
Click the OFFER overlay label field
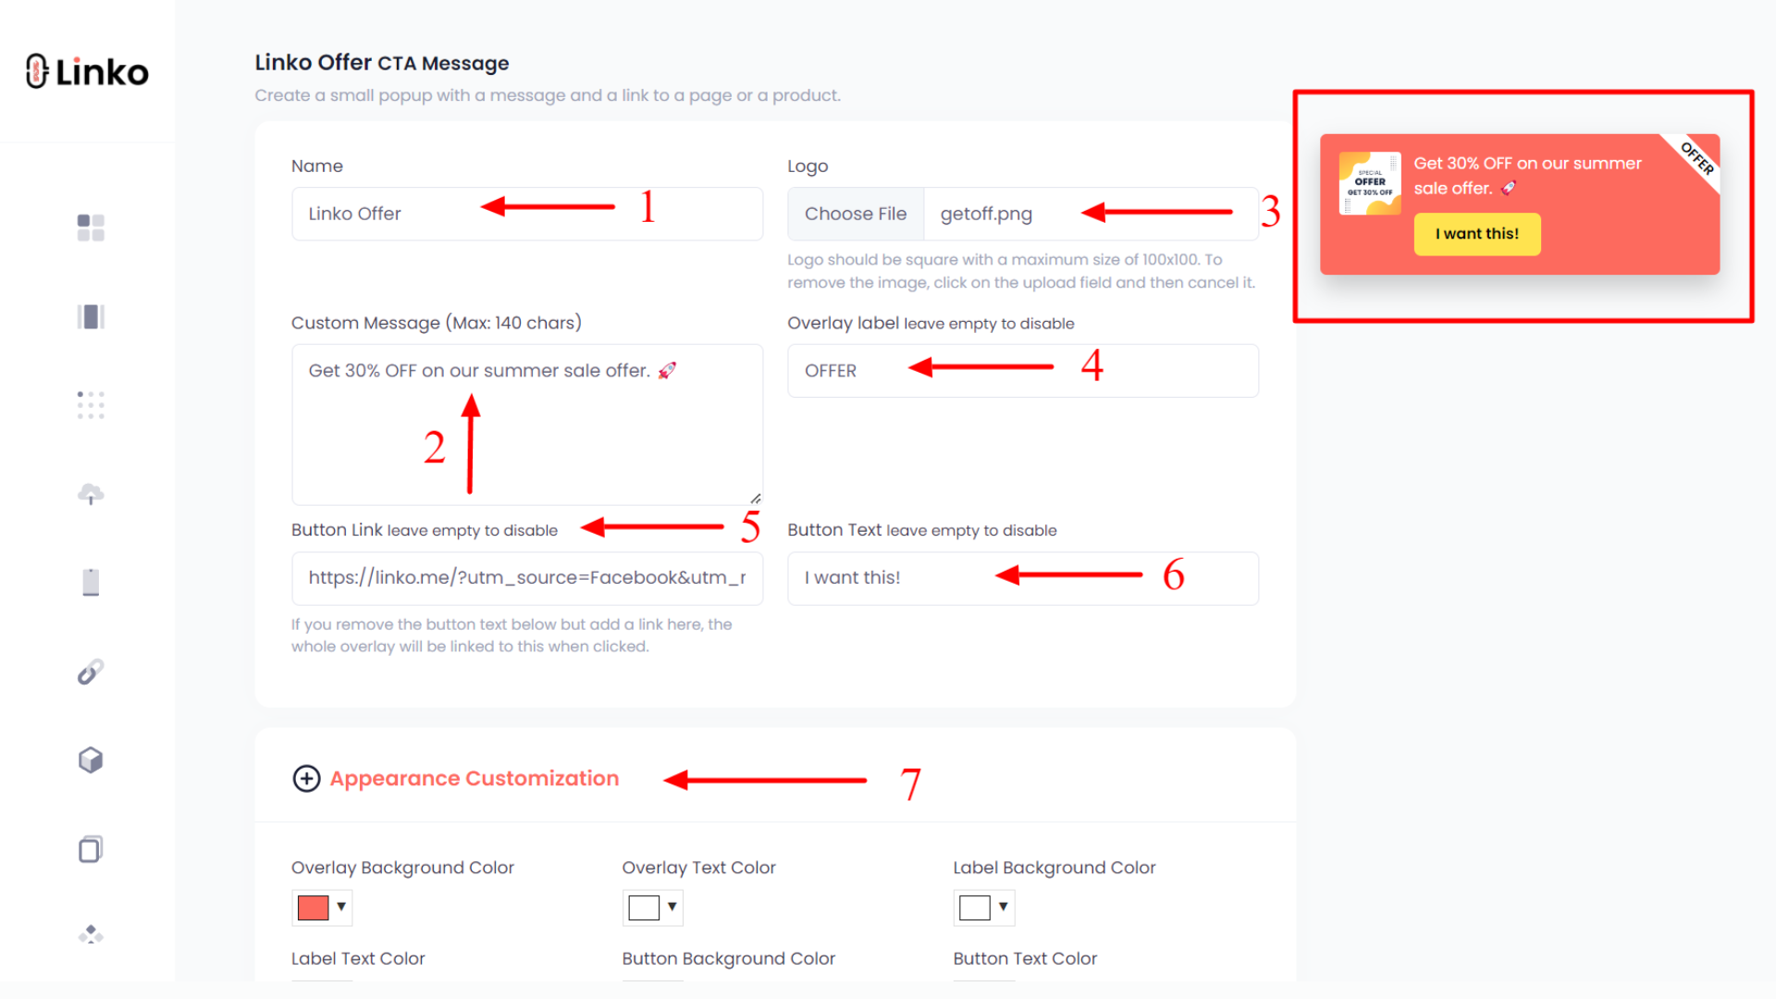[x=1022, y=370]
